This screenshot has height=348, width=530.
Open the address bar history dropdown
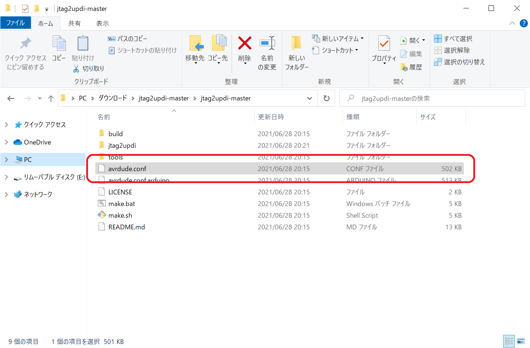(309, 98)
